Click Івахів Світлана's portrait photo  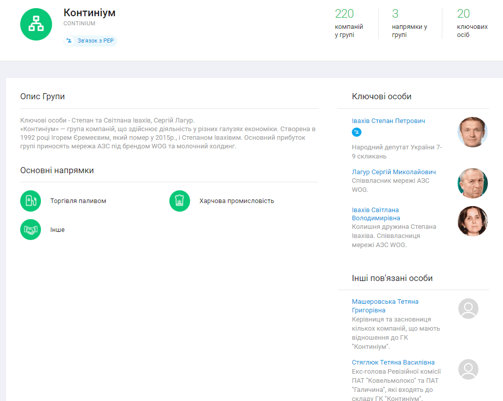point(473,221)
